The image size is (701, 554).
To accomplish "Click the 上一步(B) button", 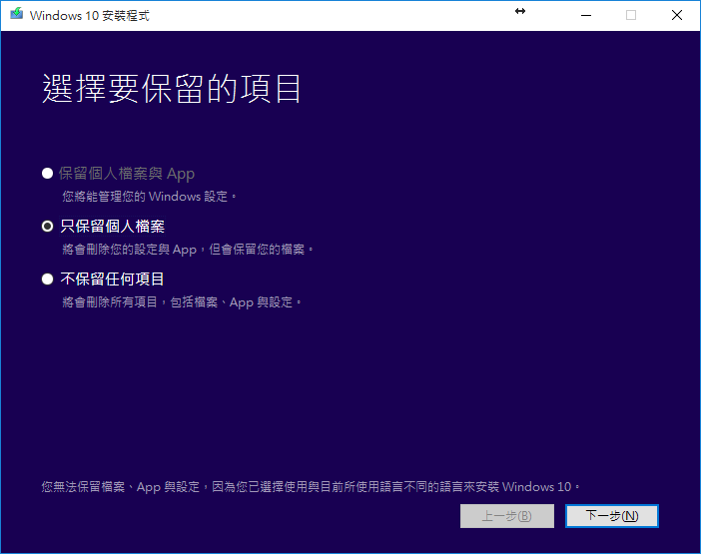I will pyautogui.click(x=507, y=516).
